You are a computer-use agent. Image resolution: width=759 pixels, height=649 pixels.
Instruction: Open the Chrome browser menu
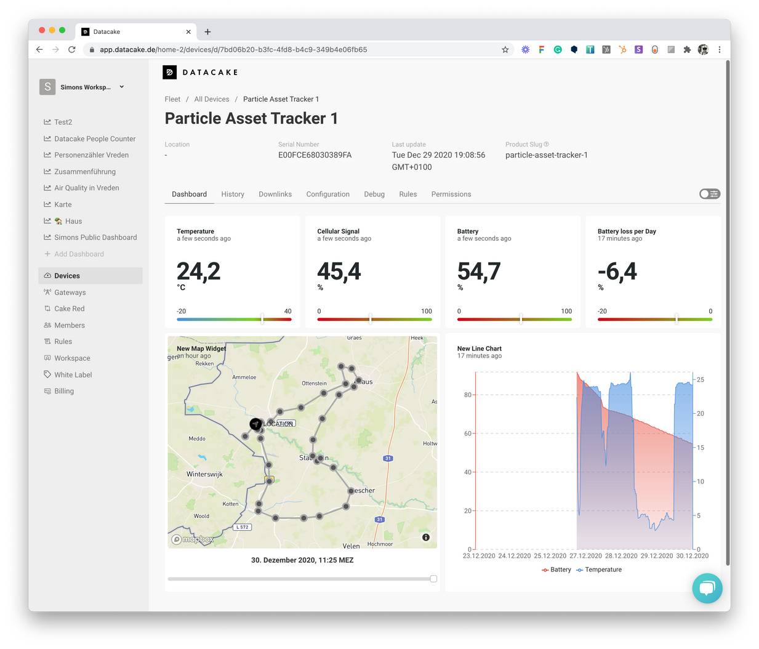point(720,49)
